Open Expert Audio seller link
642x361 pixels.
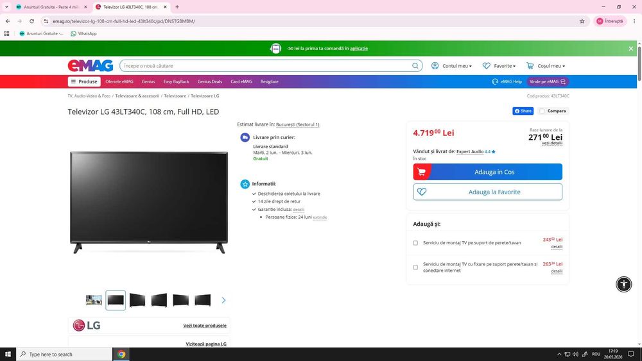click(x=470, y=151)
